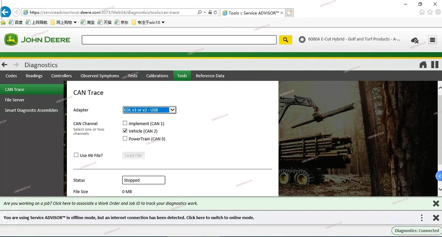Viewport: 442px width, 237px height.
Task: Click the Diagnostics: Connected status button
Action: (x=416, y=231)
